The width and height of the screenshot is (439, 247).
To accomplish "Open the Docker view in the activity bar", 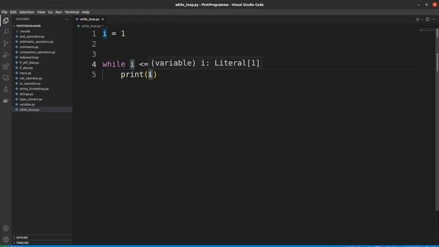I will [x=5, y=101].
